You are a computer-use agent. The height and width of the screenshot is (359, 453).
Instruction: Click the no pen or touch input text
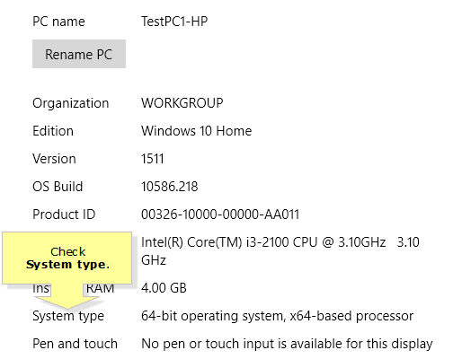pos(287,344)
